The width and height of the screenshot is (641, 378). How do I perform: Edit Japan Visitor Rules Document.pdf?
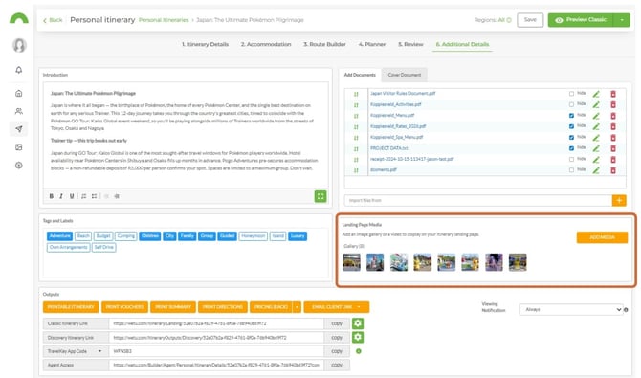click(596, 94)
